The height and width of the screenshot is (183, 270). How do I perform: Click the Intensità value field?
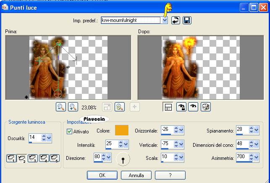pos(112,144)
